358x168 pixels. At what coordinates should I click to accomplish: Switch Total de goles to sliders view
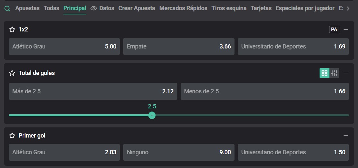(x=334, y=73)
